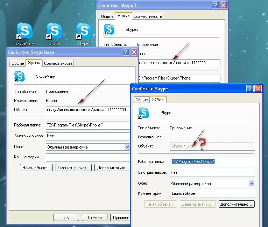Click Объект field in SkypeMary properties
The width and height of the screenshot is (268, 227).
[88, 110]
